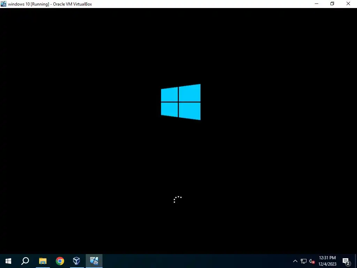Restore down the VirtualBox window

point(332,4)
